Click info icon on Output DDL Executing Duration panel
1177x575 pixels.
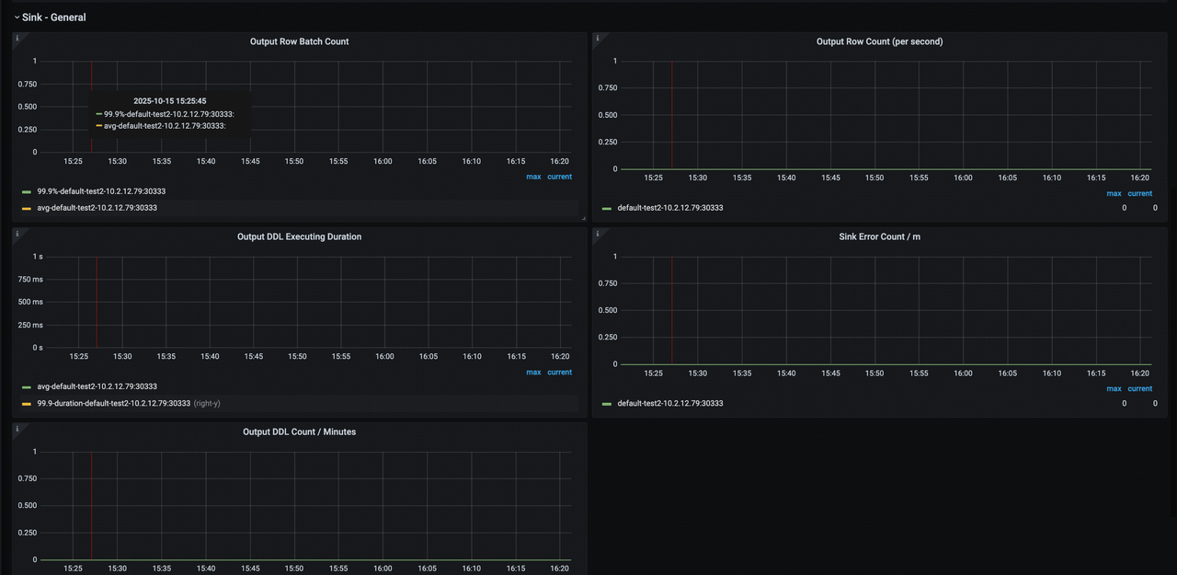[17, 234]
